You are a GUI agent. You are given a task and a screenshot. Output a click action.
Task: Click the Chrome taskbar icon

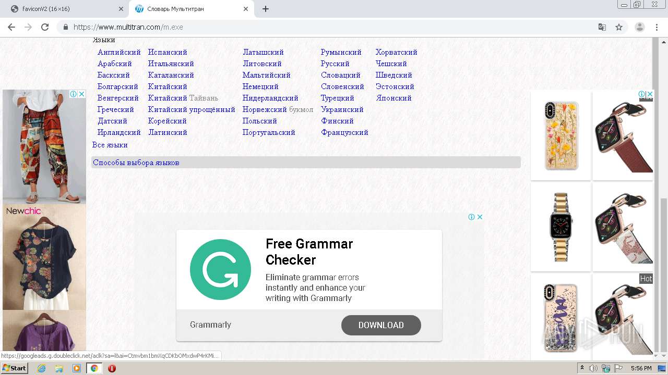point(94,368)
